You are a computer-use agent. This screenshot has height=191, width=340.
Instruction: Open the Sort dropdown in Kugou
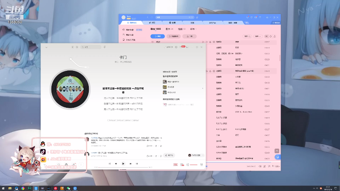click(x=258, y=37)
